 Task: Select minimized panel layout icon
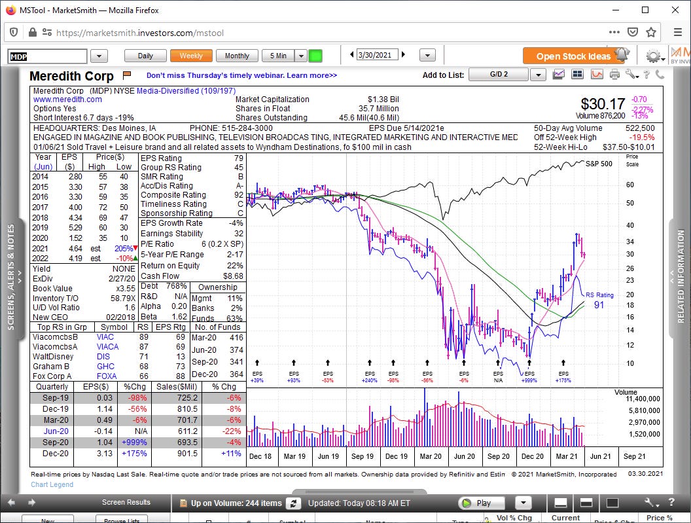point(561,503)
